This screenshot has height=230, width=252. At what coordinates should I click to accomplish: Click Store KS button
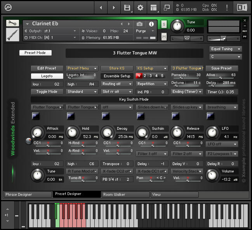tap(117, 68)
